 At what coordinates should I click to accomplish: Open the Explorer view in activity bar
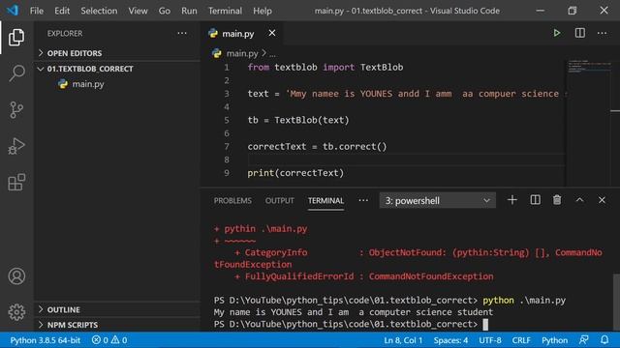pos(16,37)
